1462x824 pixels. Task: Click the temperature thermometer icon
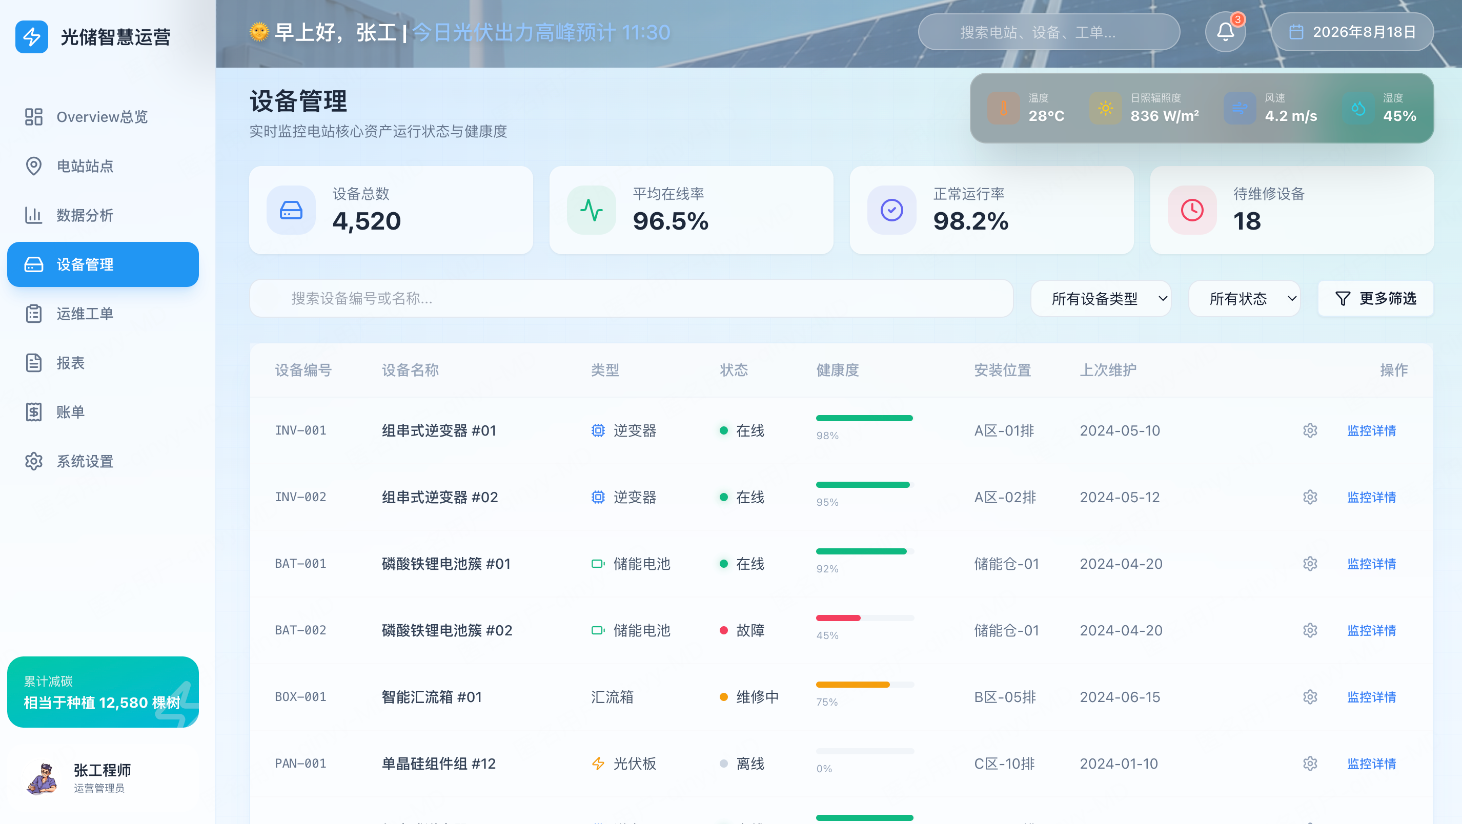(x=1003, y=108)
